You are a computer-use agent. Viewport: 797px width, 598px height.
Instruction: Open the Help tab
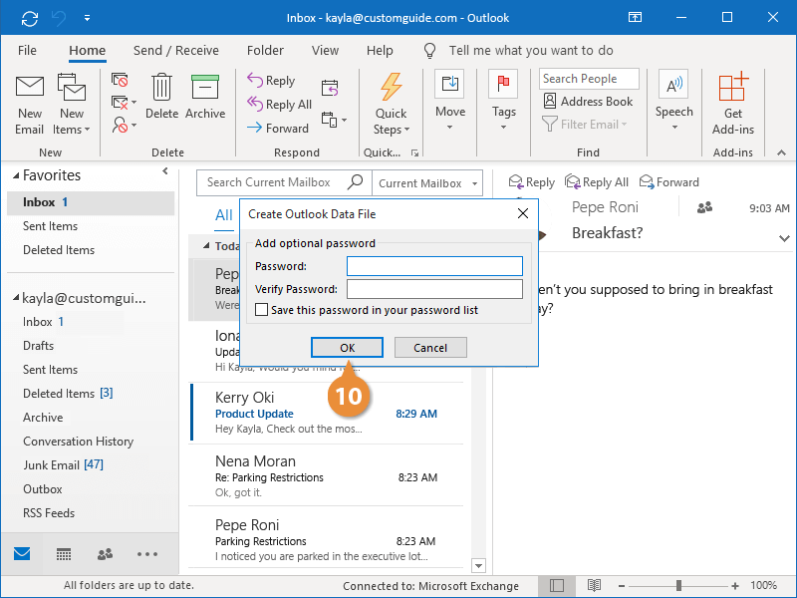pyautogui.click(x=380, y=51)
